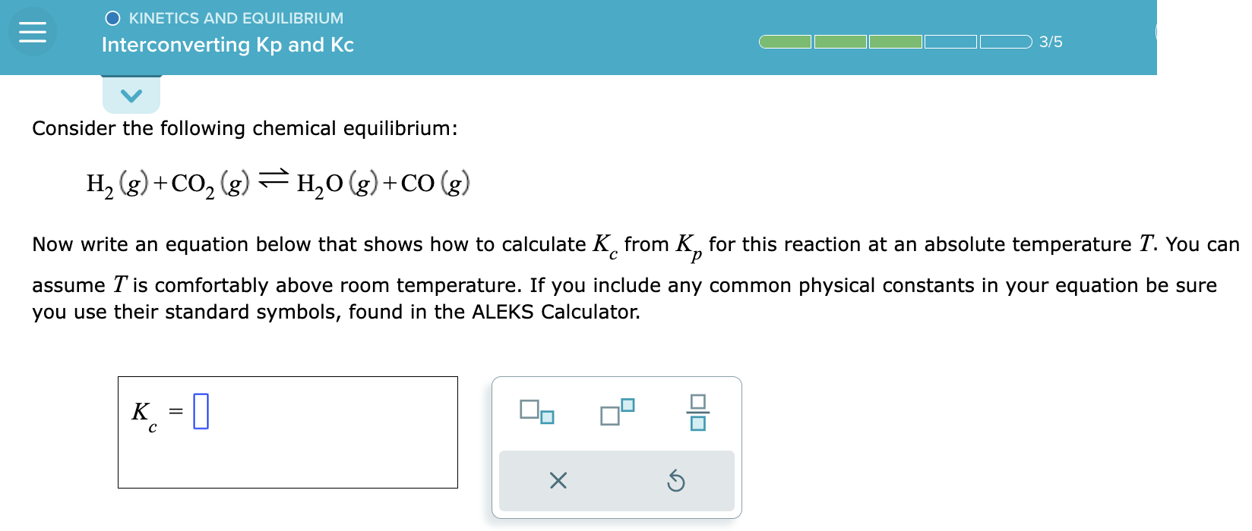Click the white answer box border region
Screen dimensions: 1252x531
tap(289, 378)
